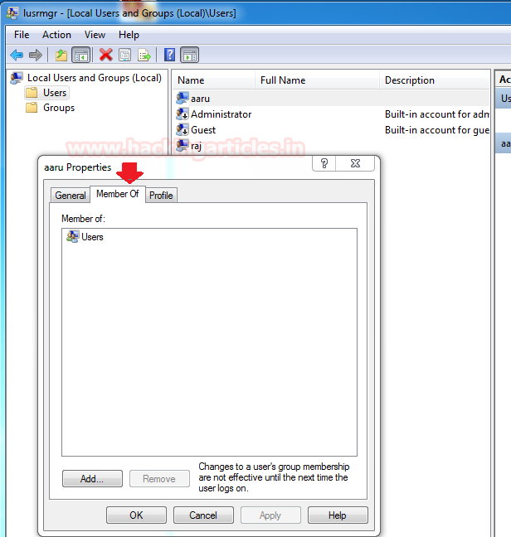Confirm with the OK button
This screenshot has width=511, height=537.
pos(136,515)
